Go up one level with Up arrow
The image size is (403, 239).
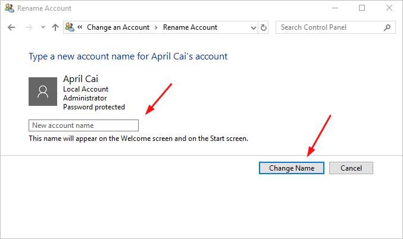55,27
